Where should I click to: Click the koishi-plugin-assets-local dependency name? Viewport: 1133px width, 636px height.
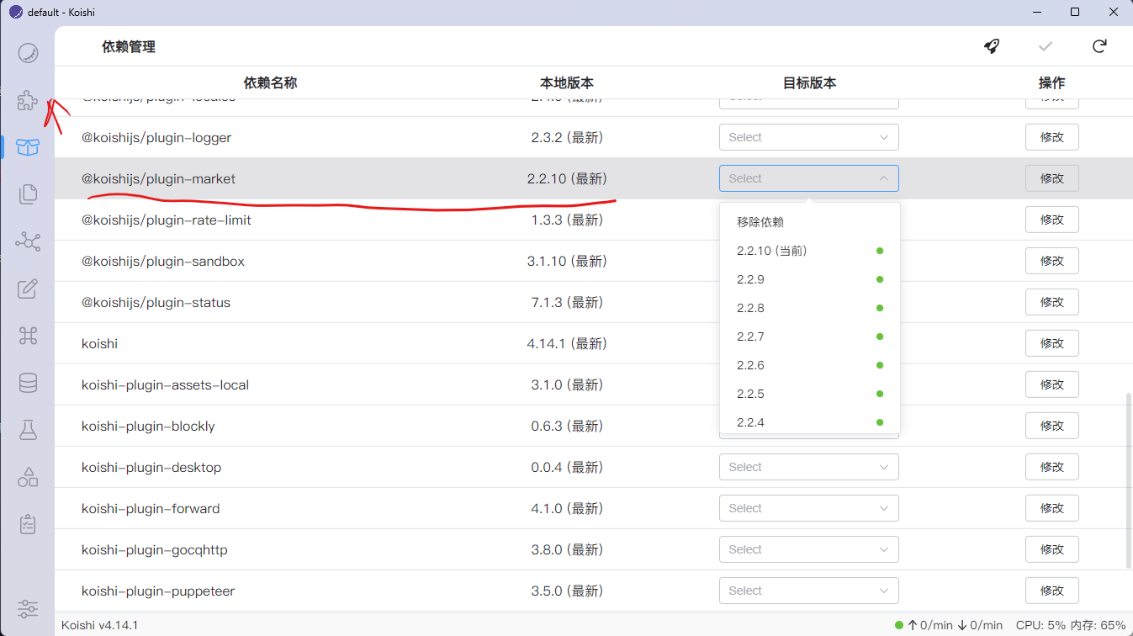click(x=165, y=384)
